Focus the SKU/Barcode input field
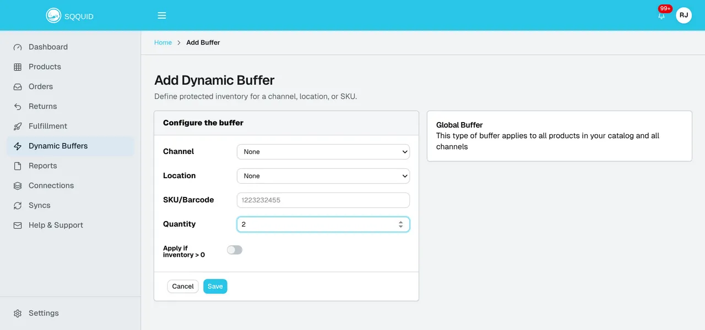 tap(323, 200)
